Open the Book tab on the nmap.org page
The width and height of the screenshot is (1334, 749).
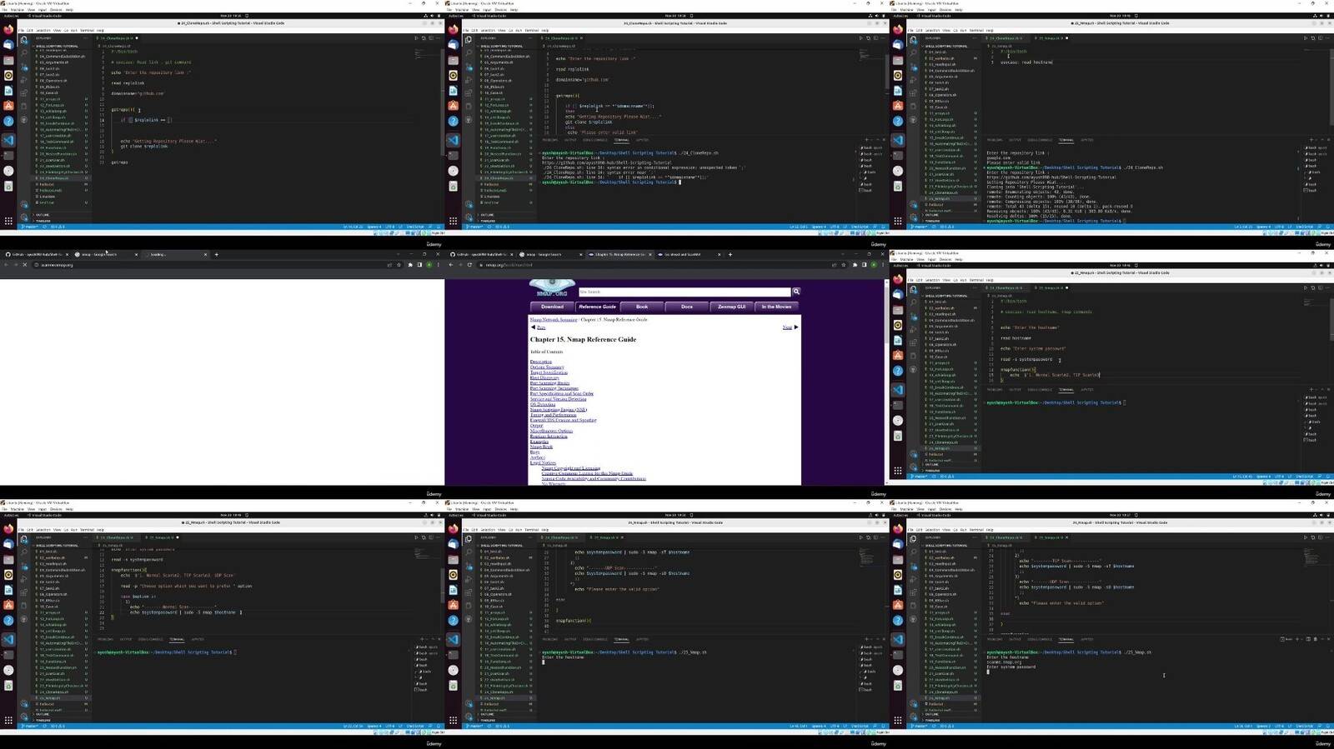[642, 307]
